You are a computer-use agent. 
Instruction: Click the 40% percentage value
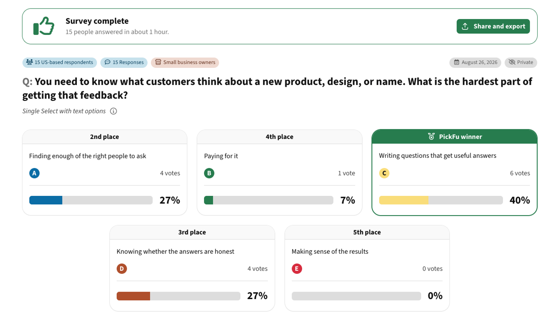click(520, 200)
